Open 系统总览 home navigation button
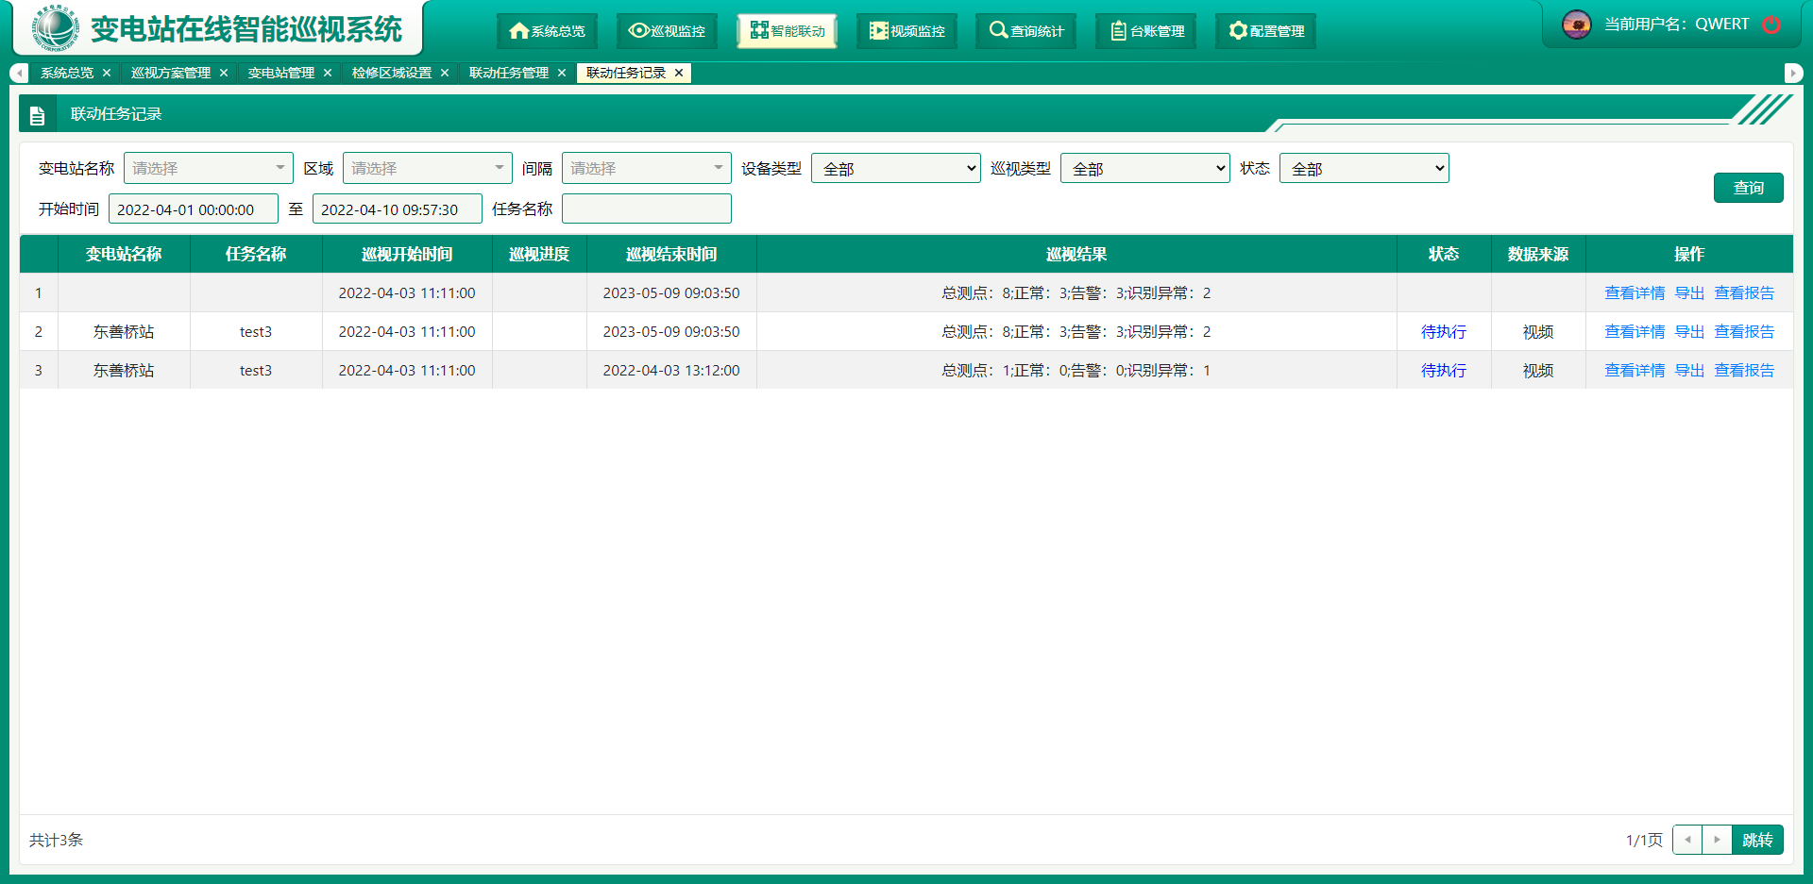The height and width of the screenshot is (884, 1813). click(x=547, y=31)
